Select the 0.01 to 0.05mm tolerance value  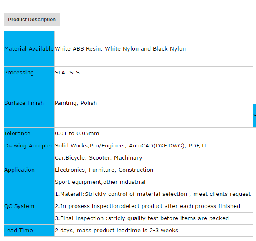point(77,134)
